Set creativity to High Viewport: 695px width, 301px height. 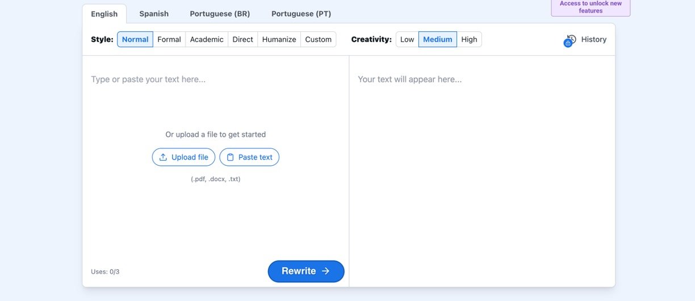(x=469, y=39)
